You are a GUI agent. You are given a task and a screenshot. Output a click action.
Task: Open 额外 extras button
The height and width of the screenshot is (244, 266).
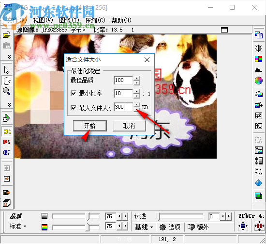pos(198,227)
